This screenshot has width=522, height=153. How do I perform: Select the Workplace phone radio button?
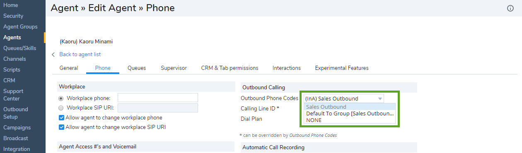point(61,98)
